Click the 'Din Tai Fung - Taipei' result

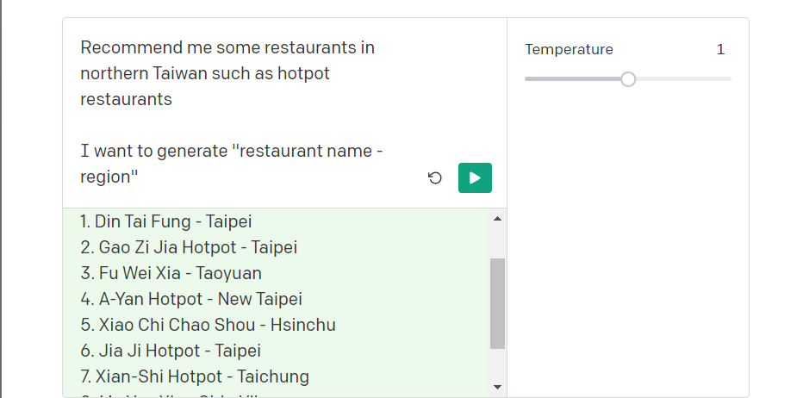[166, 221]
